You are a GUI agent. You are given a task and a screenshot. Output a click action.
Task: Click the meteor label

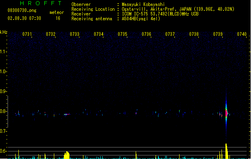pyautogui.click(x=57, y=12)
